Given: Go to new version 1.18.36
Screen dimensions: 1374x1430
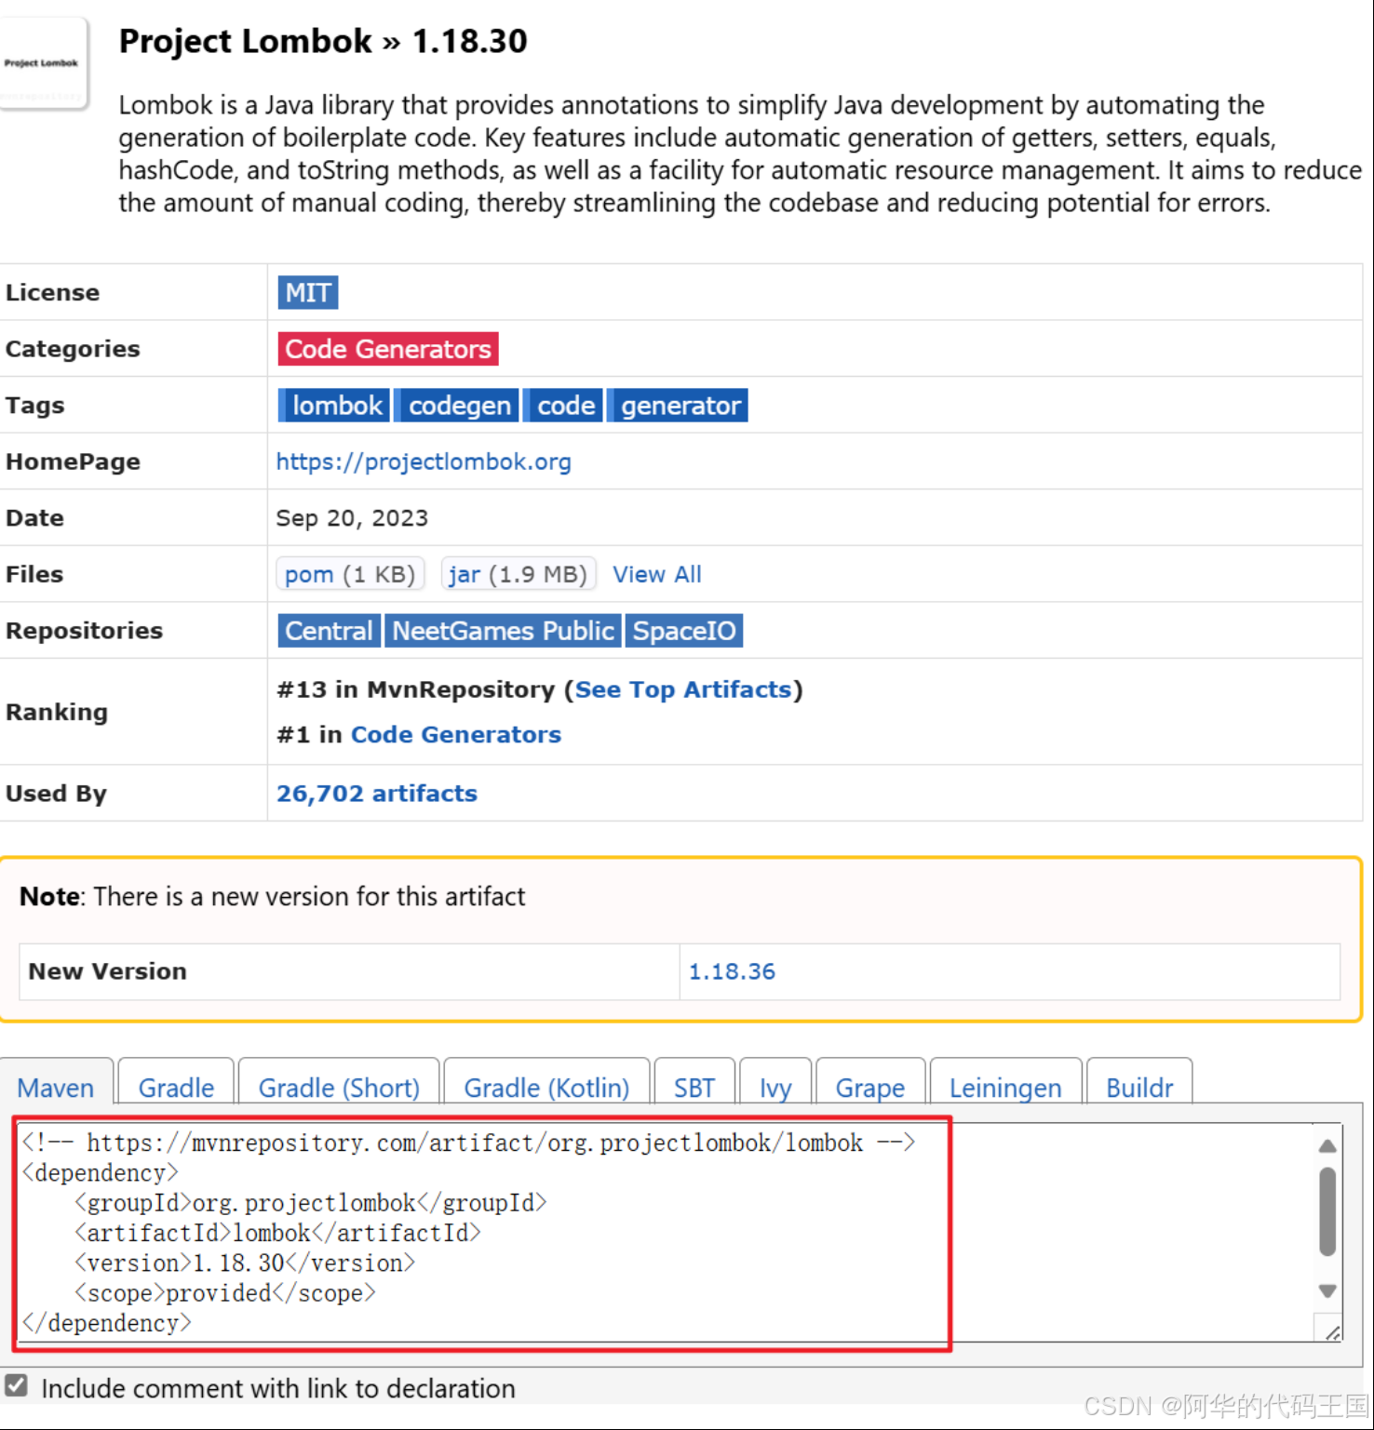Looking at the screenshot, I should coord(732,971).
